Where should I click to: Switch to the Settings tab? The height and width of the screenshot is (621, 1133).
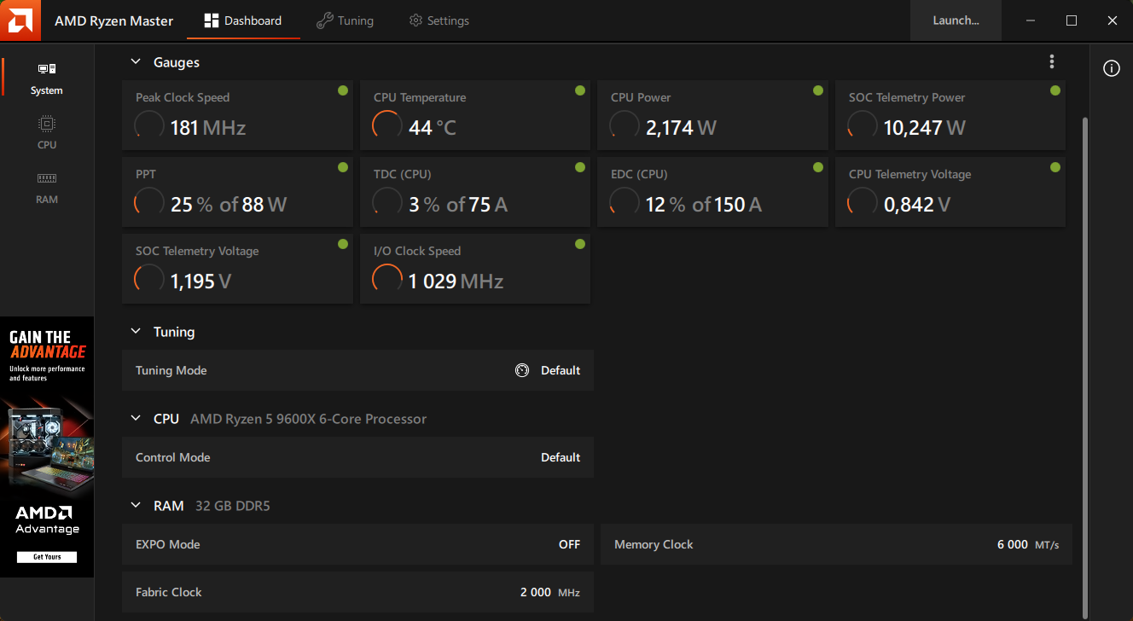point(439,20)
